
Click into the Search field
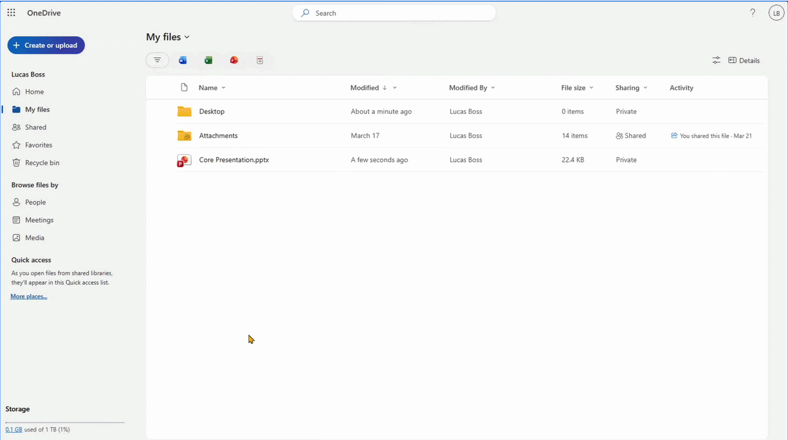(394, 13)
